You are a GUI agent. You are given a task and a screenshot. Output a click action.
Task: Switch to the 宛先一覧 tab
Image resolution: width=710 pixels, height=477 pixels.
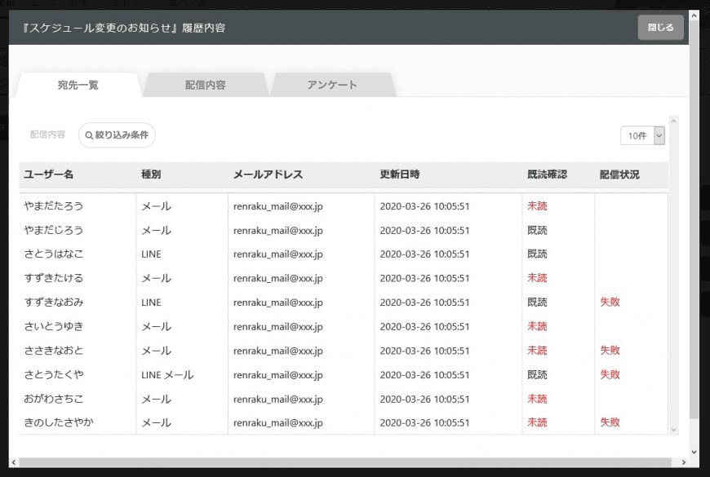pyautogui.click(x=78, y=85)
